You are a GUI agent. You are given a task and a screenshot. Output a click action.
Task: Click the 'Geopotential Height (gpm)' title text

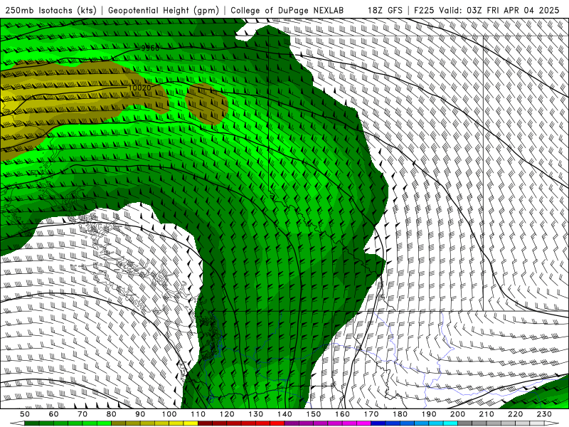[164, 10]
